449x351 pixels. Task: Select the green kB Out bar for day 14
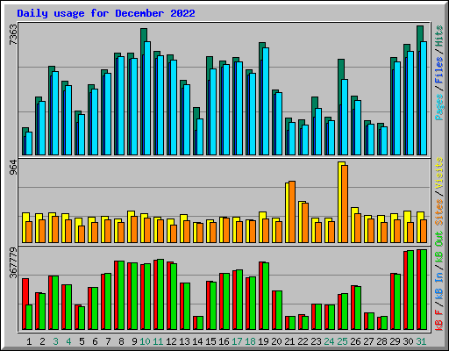point(200,323)
